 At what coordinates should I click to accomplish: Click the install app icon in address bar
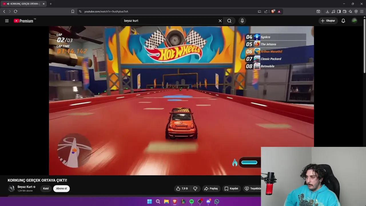click(259, 11)
